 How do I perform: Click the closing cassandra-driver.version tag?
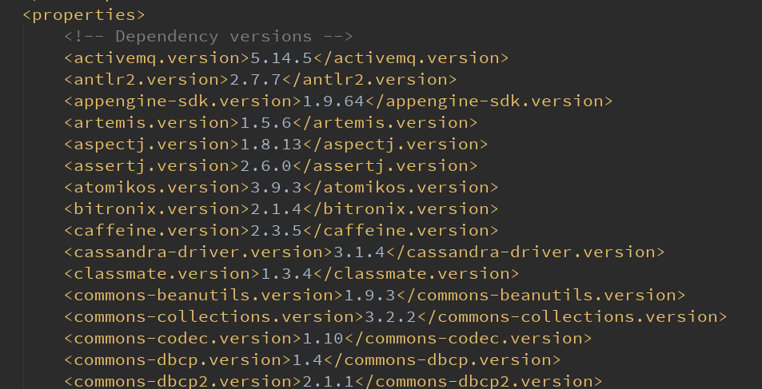tap(525, 252)
